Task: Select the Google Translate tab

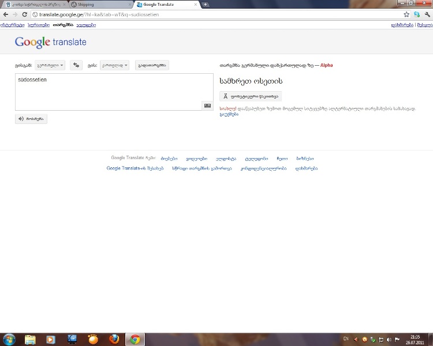Action: 166,5
